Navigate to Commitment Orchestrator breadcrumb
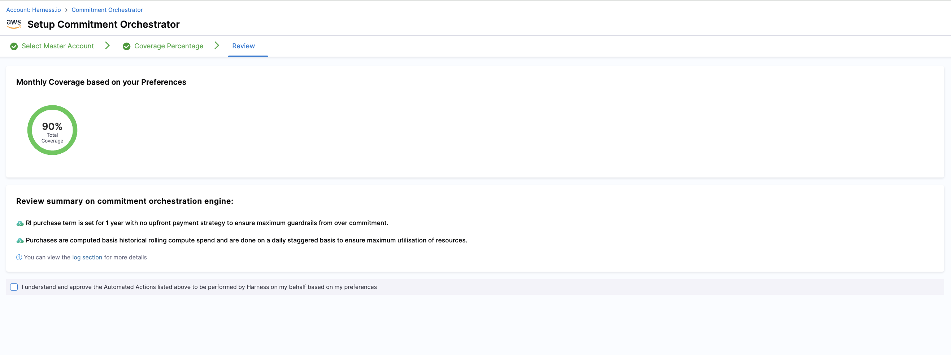This screenshot has width=951, height=355. point(107,10)
